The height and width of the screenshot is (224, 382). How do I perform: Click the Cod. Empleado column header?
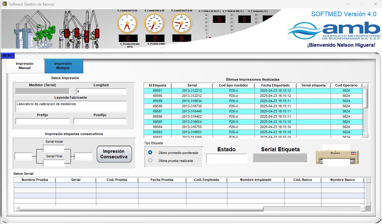click(x=207, y=180)
